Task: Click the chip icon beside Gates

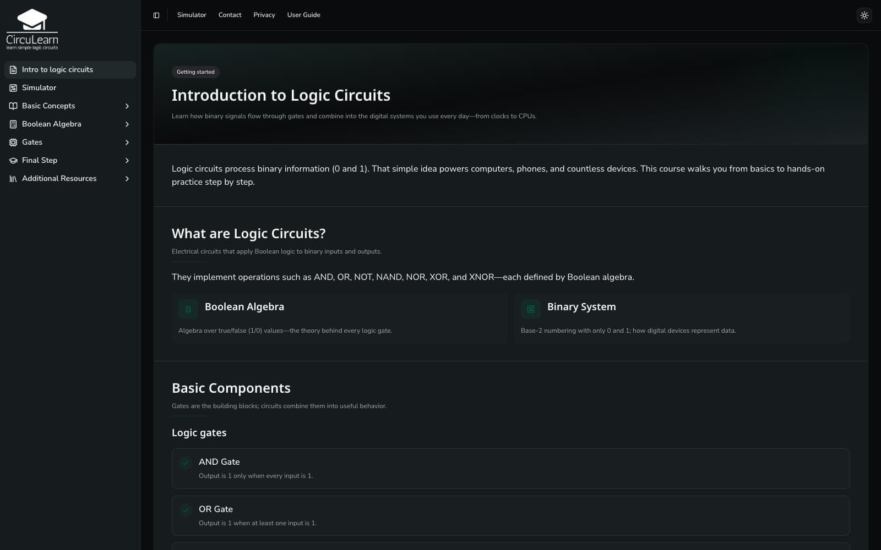Action: pyautogui.click(x=13, y=142)
